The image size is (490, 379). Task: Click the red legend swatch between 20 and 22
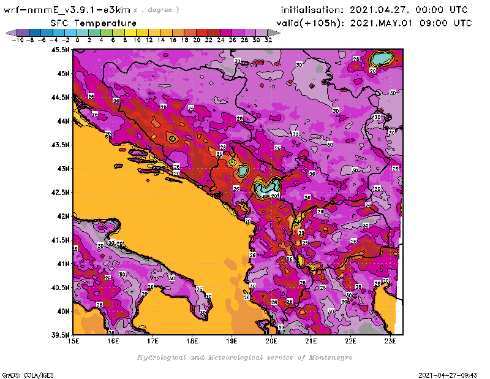pyautogui.click(x=202, y=33)
